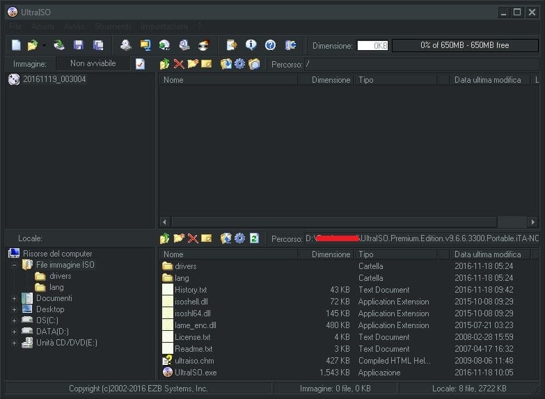This screenshot has height=399, width=545.
Task: Open the Strumenti menu
Action: pyautogui.click(x=113, y=26)
